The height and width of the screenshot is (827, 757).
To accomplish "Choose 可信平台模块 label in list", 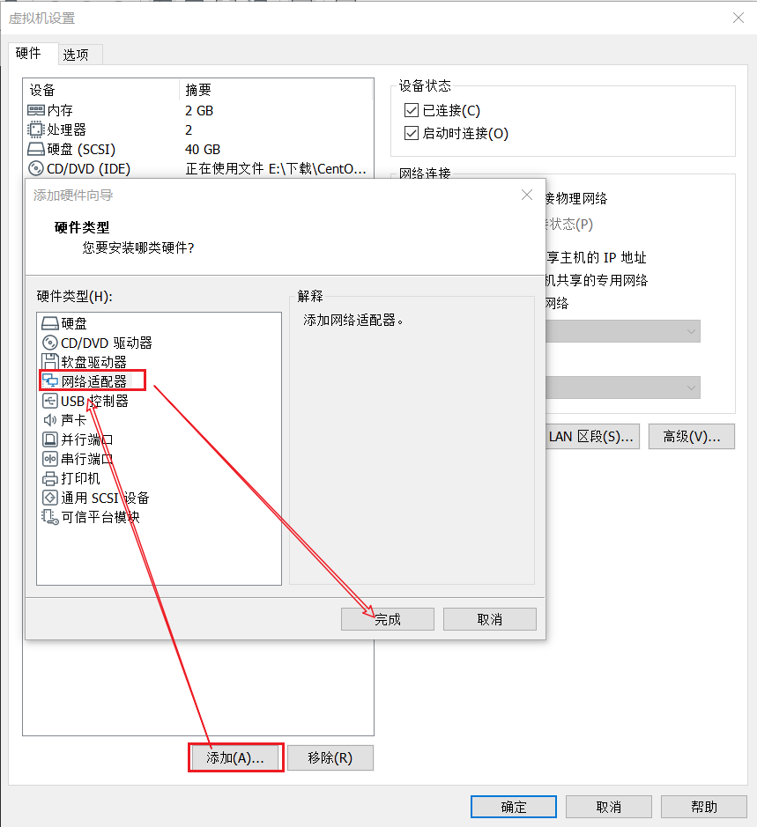I will coord(100,517).
